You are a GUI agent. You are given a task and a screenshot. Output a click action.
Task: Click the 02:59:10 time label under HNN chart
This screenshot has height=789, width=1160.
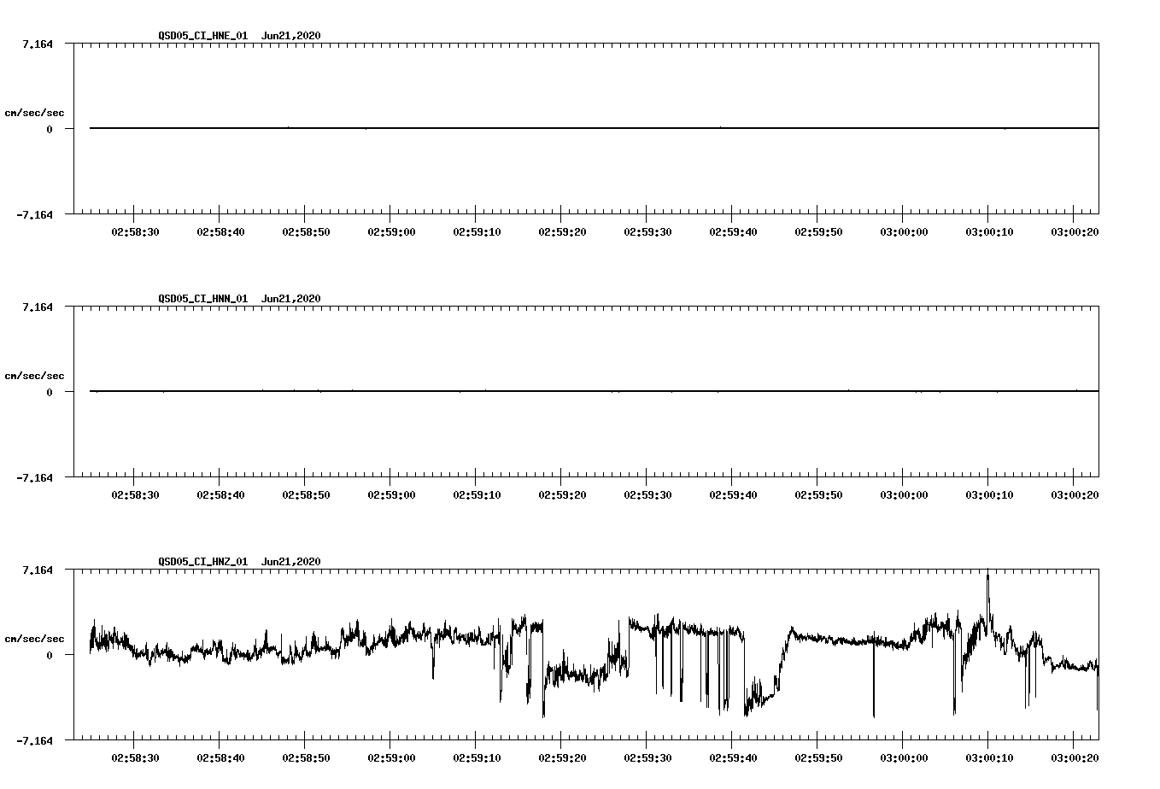[477, 494]
